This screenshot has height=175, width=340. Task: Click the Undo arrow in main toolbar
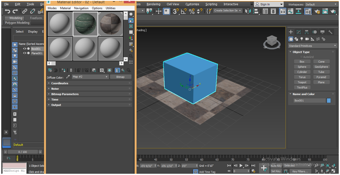pyautogui.click(x=7, y=11)
